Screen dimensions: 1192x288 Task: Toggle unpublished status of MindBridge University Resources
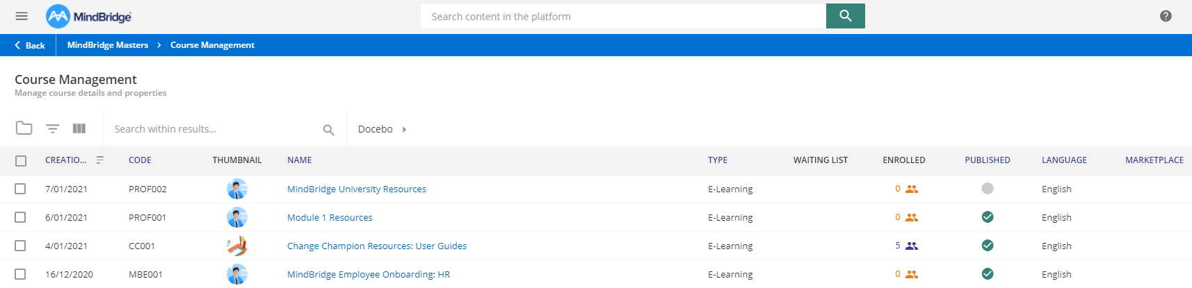[988, 188]
